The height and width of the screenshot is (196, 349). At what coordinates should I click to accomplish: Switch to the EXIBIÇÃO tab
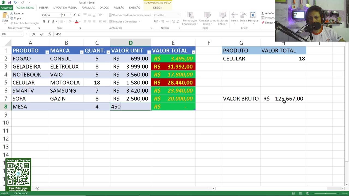[x=135, y=8]
